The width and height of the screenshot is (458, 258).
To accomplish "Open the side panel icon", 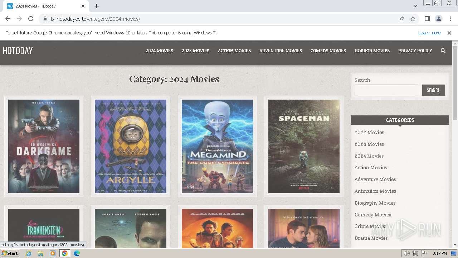I will click(427, 19).
